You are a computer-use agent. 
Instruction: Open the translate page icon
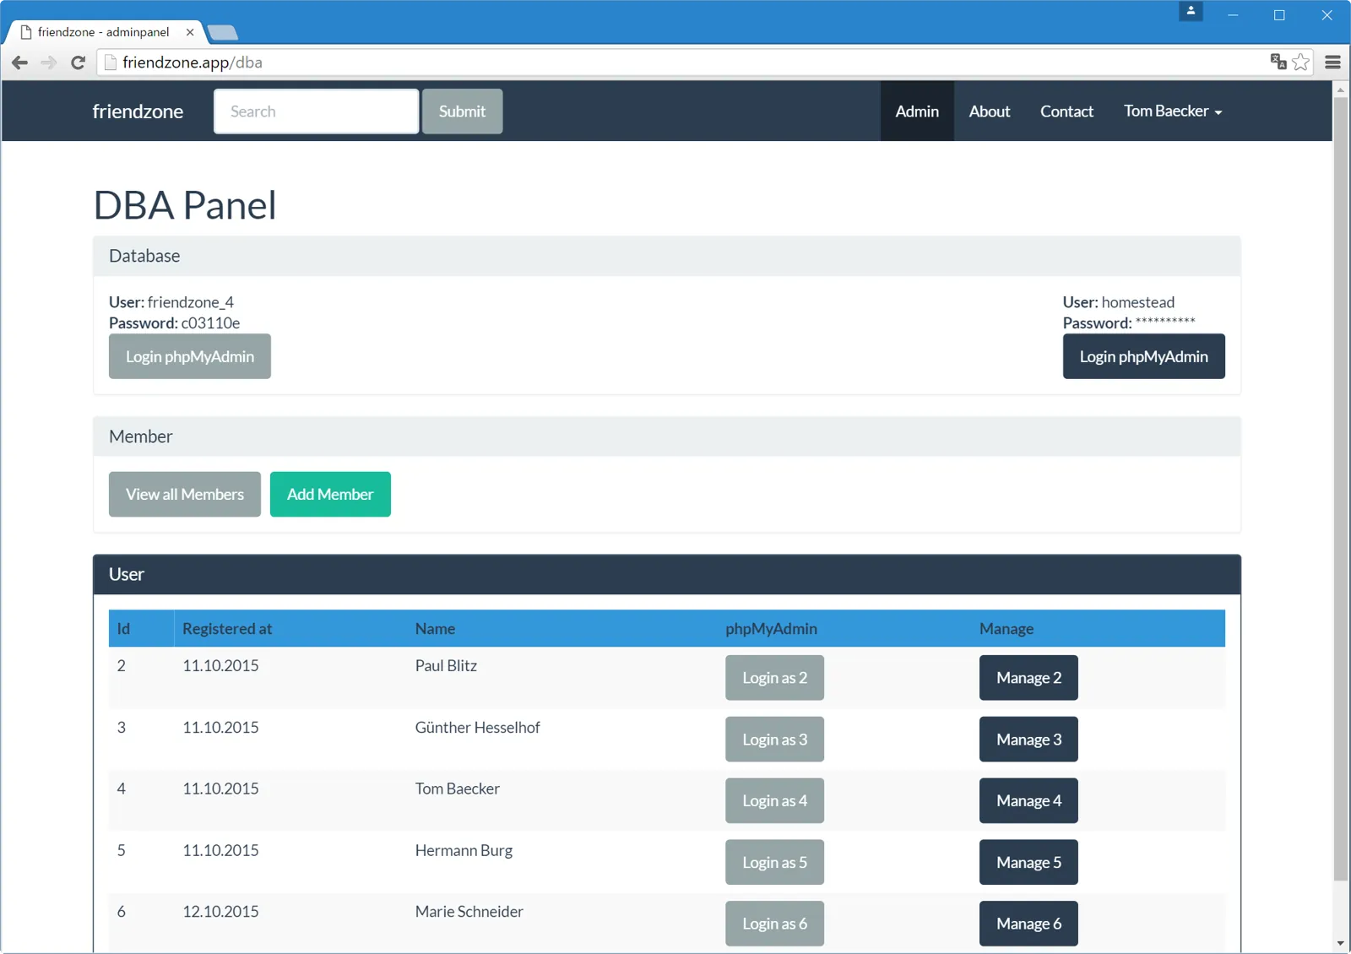pos(1278,62)
